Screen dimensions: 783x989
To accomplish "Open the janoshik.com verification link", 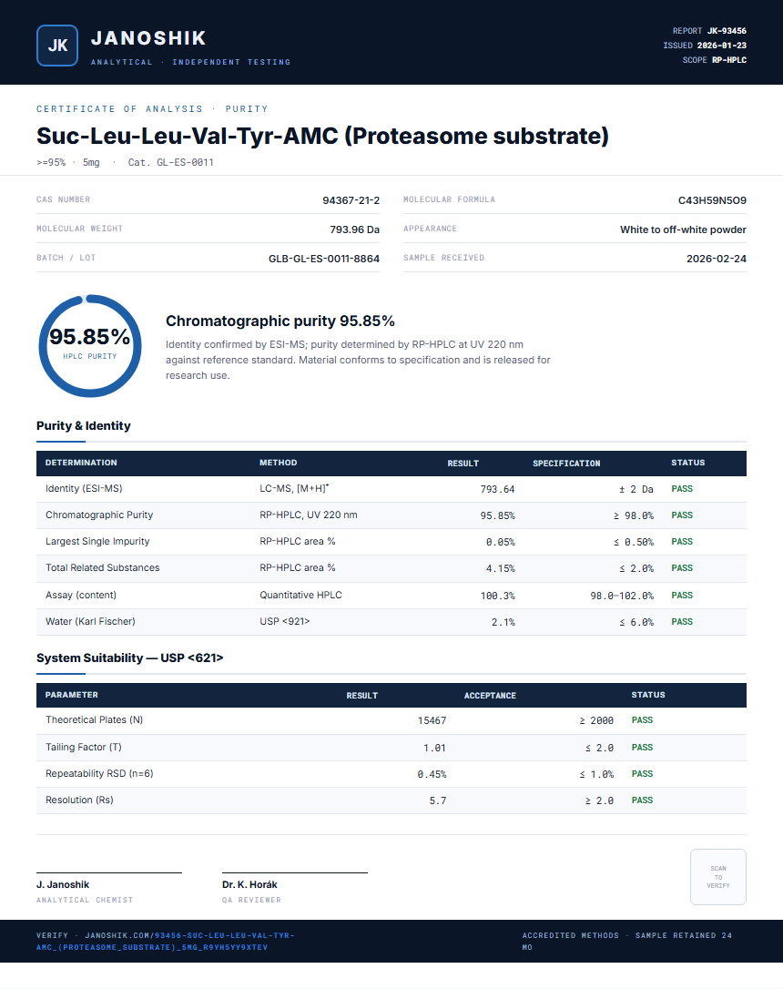I will click(x=165, y=941).
